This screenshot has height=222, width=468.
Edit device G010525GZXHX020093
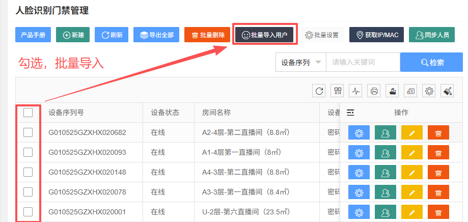coord(412,152)
